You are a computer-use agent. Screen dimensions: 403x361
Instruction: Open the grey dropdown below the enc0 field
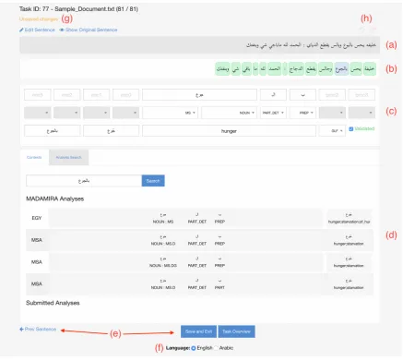125,113
